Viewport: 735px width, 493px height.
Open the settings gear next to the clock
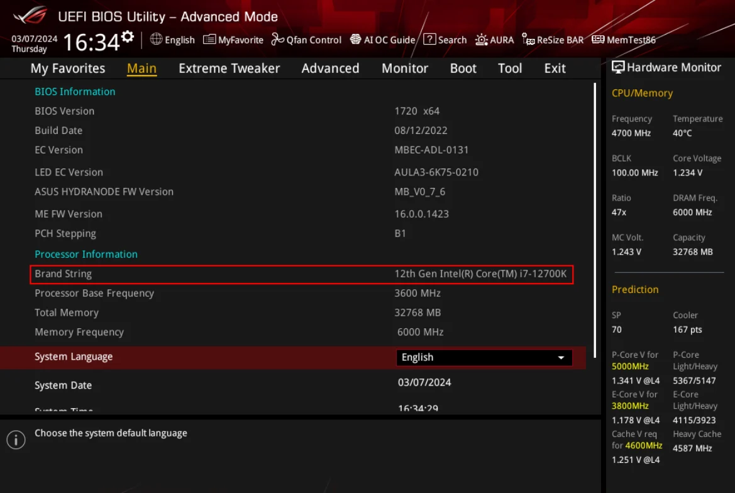[128, 36]
